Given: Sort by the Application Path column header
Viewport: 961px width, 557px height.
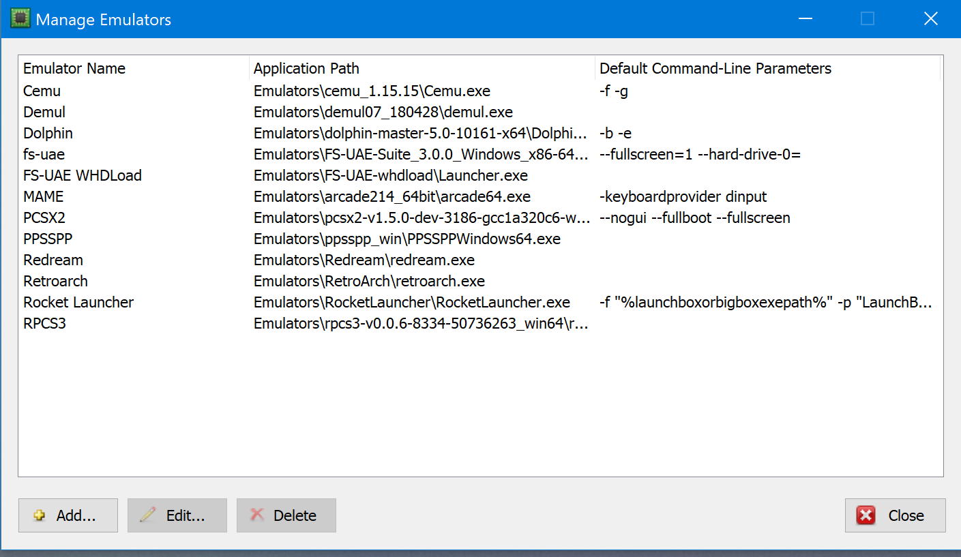Looking at the screenshot, I should tap(422, 68).
